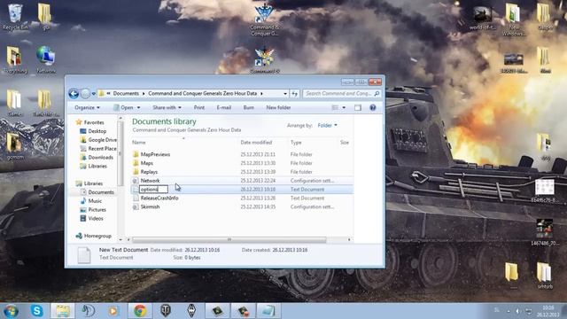The image size is (567, 319).
Task: Toggle the preview pane icon
Action: [358, 108]
